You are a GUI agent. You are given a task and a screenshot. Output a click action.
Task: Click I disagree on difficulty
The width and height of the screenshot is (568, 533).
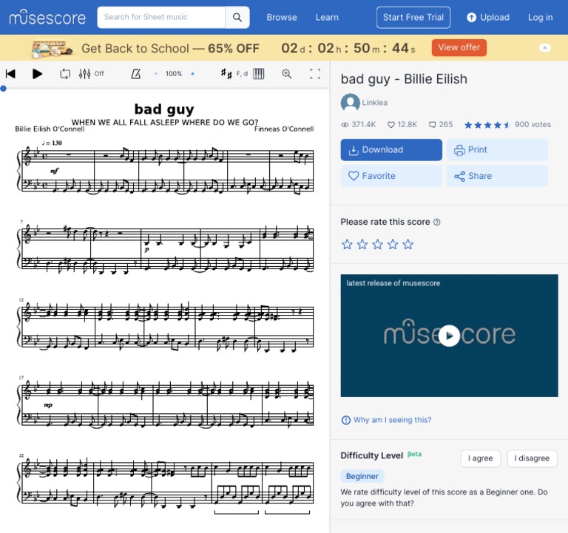tap(532, 458)
